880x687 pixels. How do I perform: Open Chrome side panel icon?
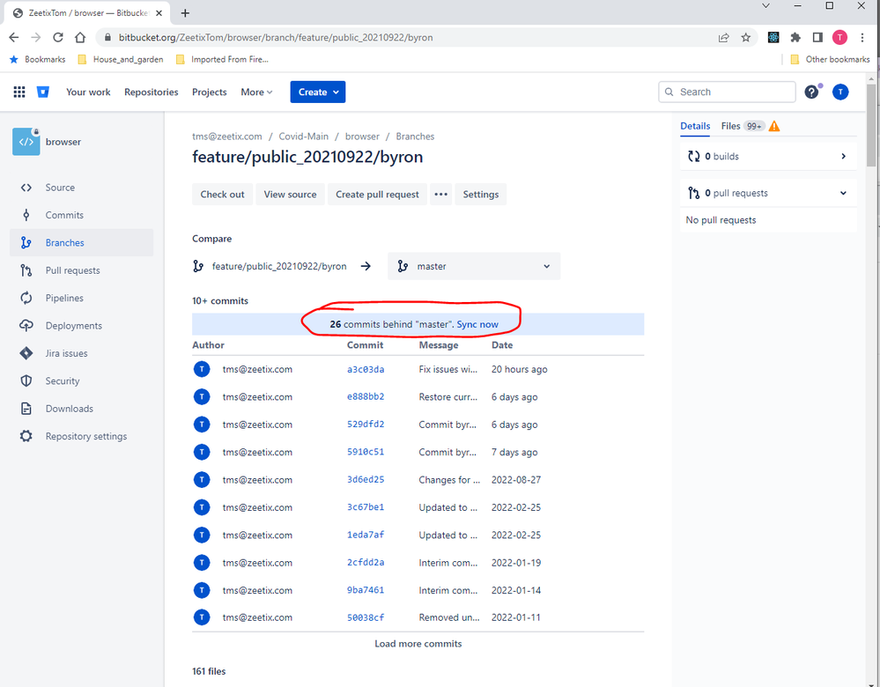(x=817, y=38)
